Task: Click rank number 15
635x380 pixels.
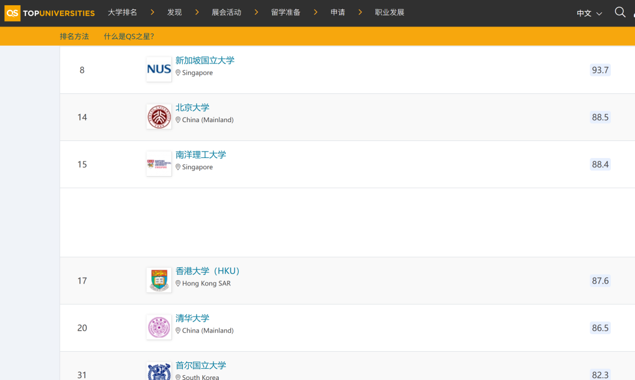Action: [82, 164]
